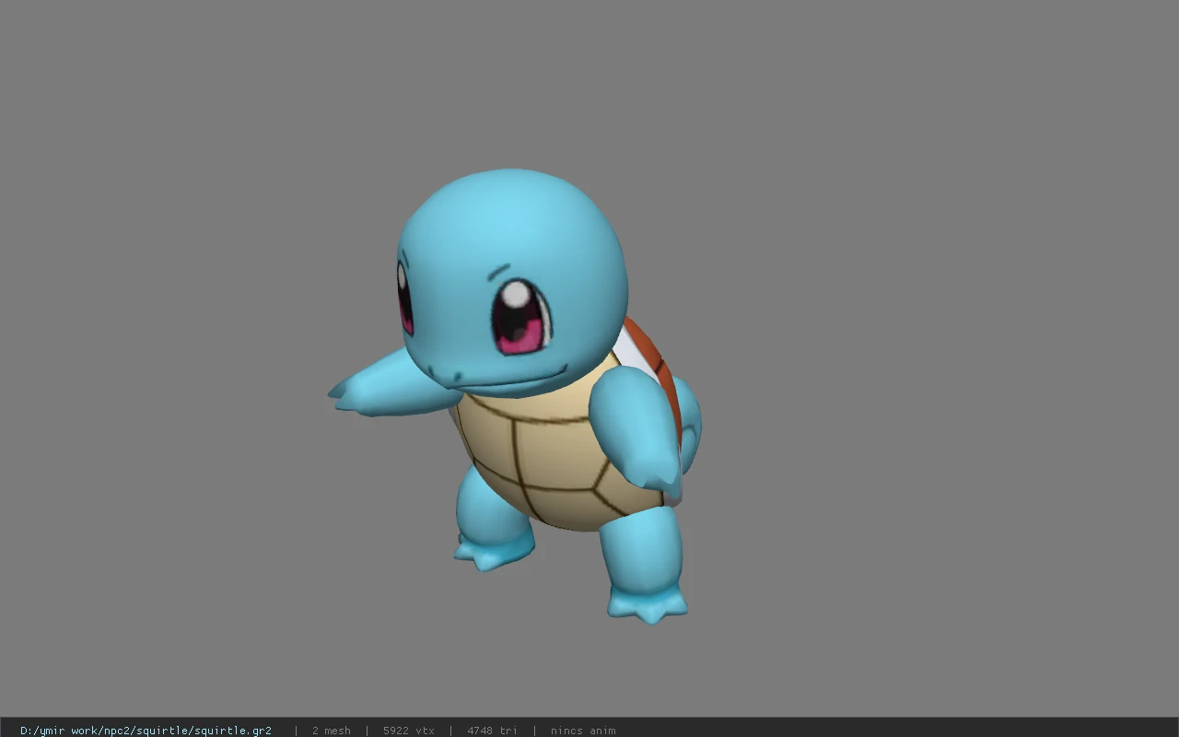Click the '5922 vtx' vertex count
The image size is (1179, 737).
(408, 731)
